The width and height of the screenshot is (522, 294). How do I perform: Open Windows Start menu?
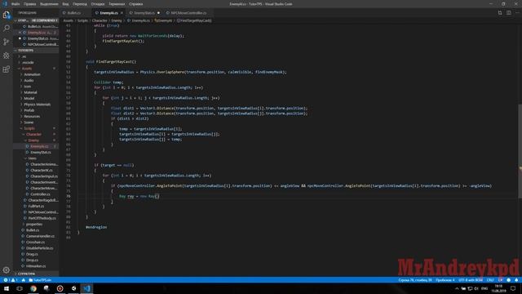7,288
